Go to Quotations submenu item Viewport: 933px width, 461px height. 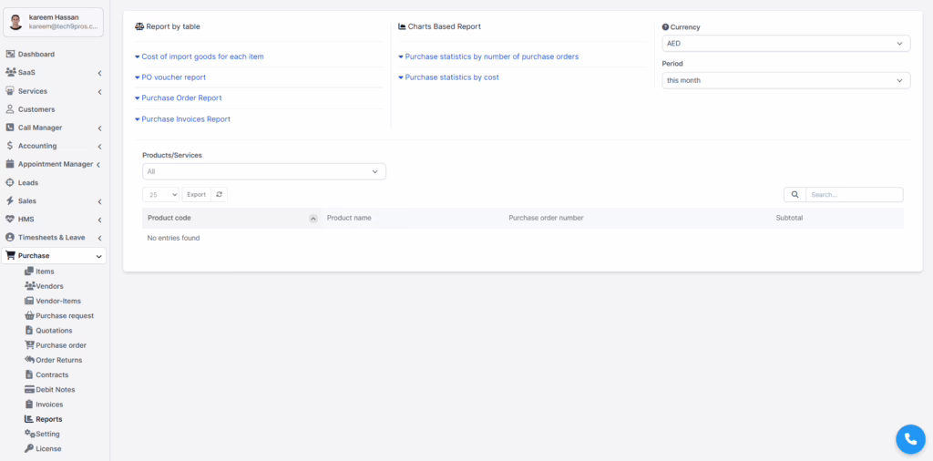click(x=54, y=330)
